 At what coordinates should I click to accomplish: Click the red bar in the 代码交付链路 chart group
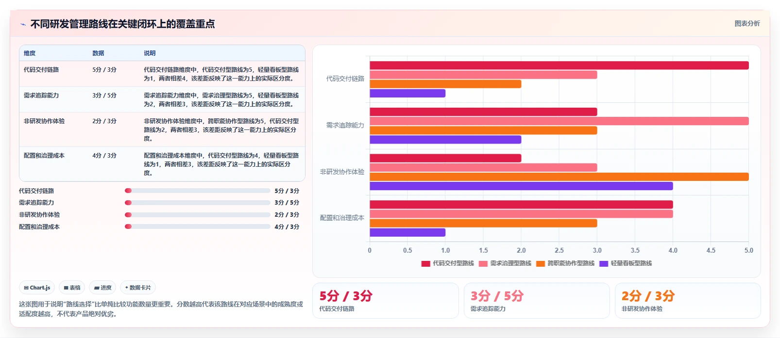[559, 65]
